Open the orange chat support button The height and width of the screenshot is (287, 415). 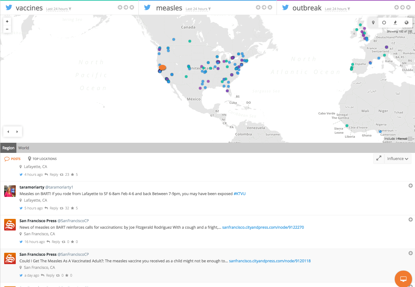403,279
